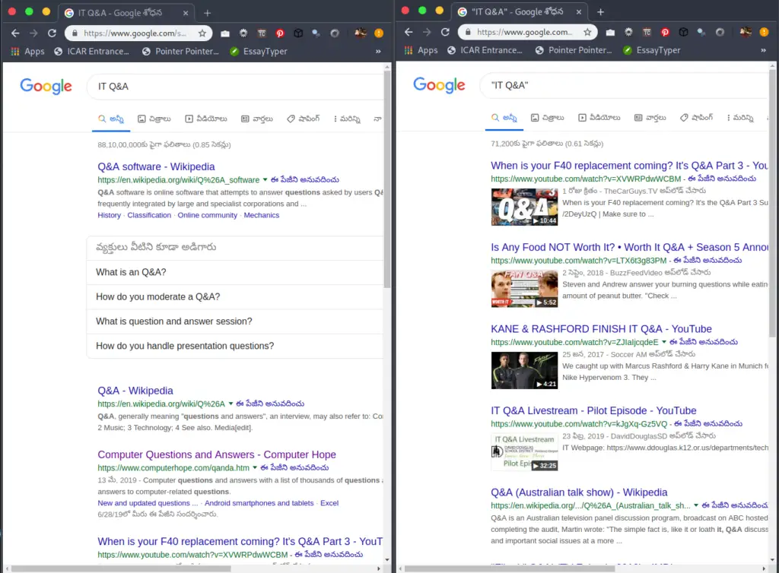Screen dimensions: 779x573
Task: Expand 'How do you handle presentation questions?'
Action: pos(235,346)
